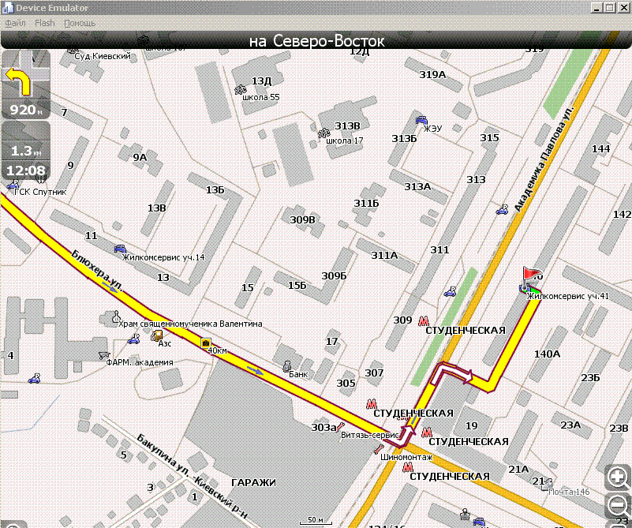This screenshot has height=528, width=632.
Task: Click the red finish flag marker
Action: tap(532, 273)
